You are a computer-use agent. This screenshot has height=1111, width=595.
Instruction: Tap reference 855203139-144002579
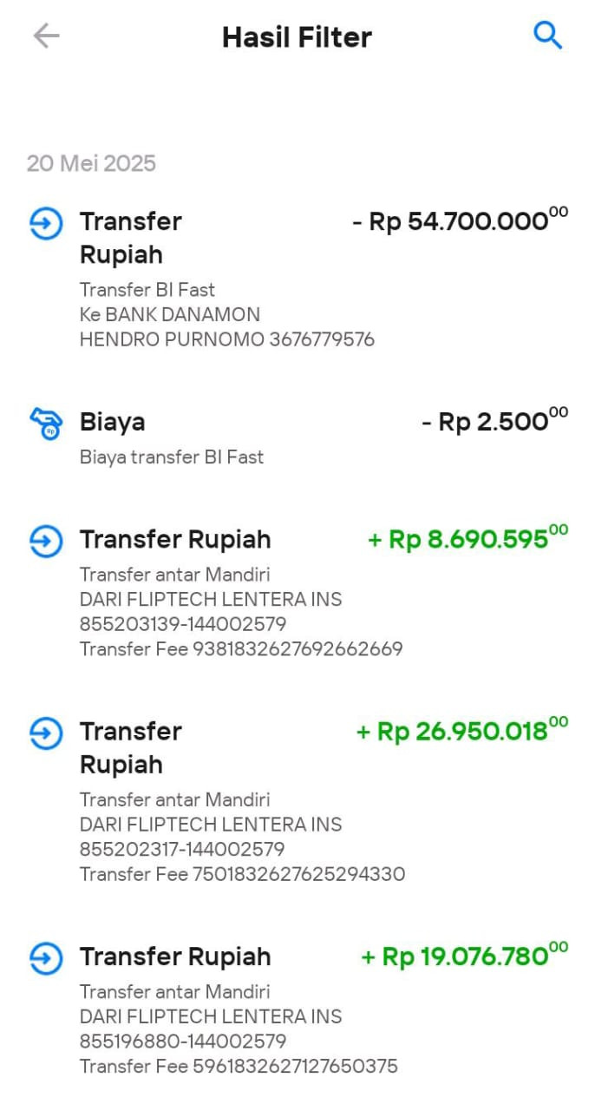point(183,624)
